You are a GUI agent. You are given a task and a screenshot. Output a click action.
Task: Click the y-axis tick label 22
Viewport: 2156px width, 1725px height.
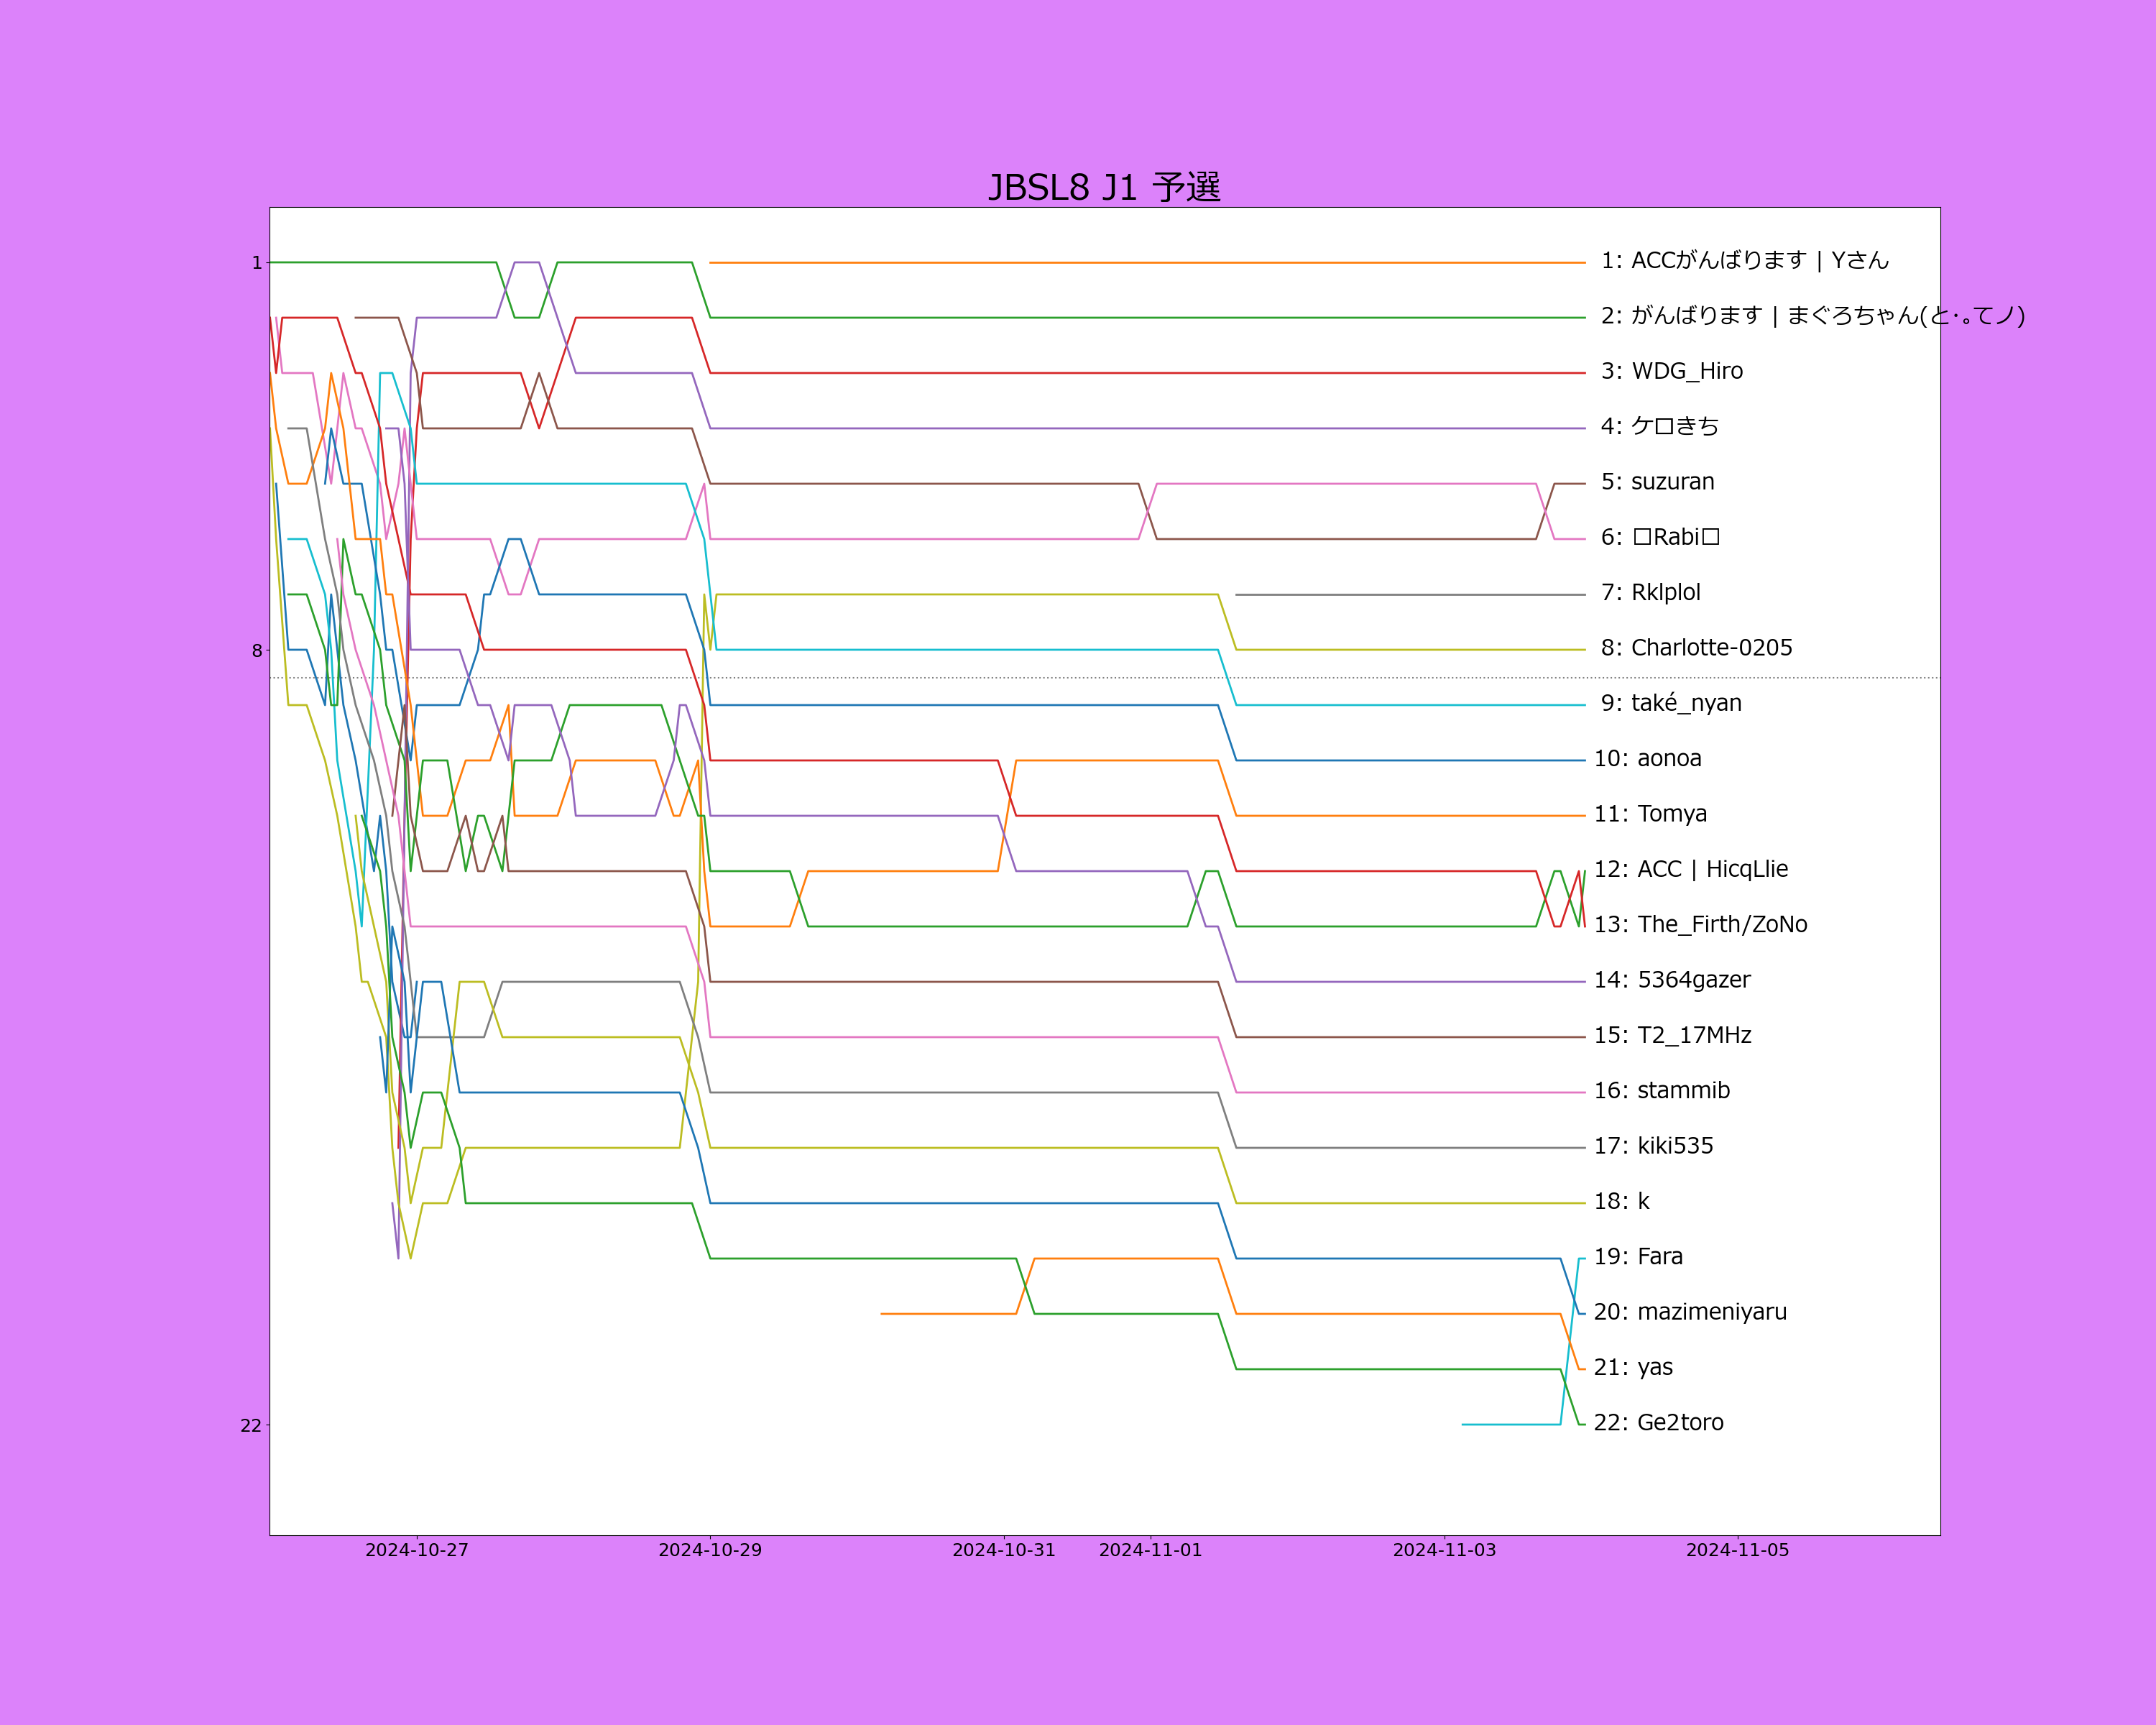coord(250,1426)
